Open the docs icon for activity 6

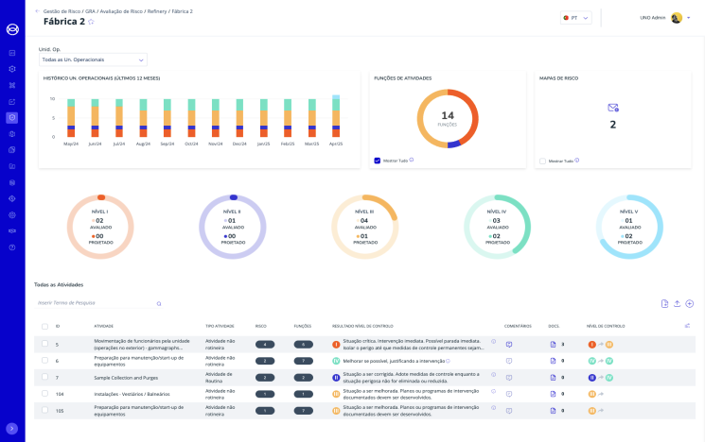(554, 361)
